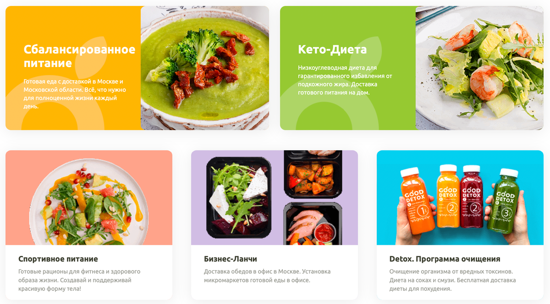Click the balanced nutrition description text
This screenshot has height=304, width=550.
75,94
